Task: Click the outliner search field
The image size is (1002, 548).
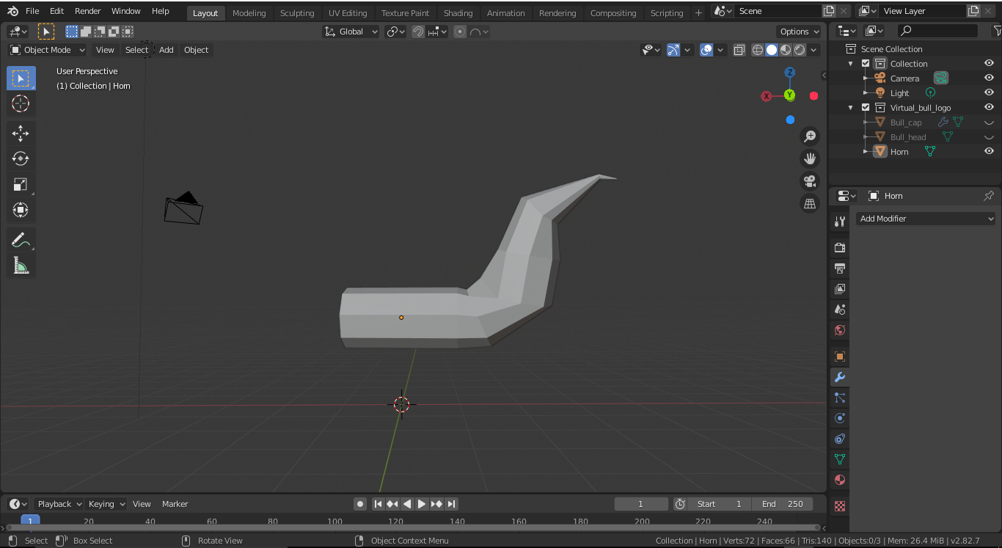Action: 938,31
